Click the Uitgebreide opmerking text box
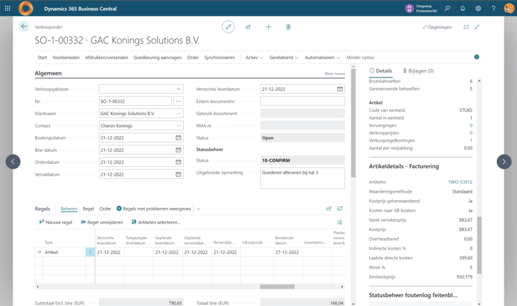The image size is (517, 306). click(302, 178)
